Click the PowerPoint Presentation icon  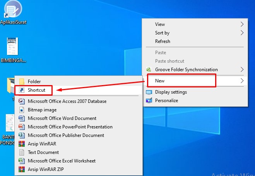[x=22, y=127]
